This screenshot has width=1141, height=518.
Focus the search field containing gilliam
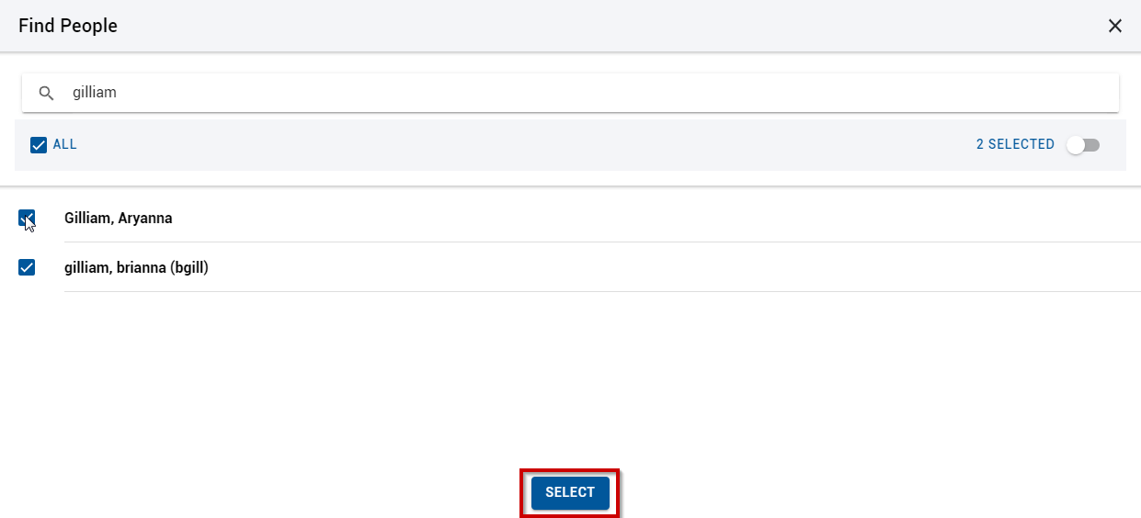click(x=570, y=93)
